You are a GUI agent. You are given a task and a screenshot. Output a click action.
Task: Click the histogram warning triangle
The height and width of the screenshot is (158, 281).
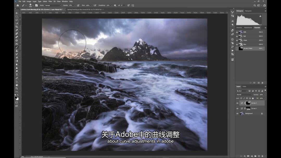260,16
